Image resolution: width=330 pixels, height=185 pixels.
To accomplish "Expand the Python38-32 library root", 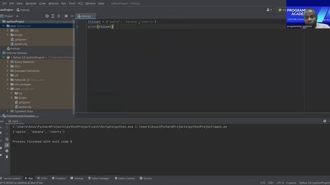I will tap(8, 80).
